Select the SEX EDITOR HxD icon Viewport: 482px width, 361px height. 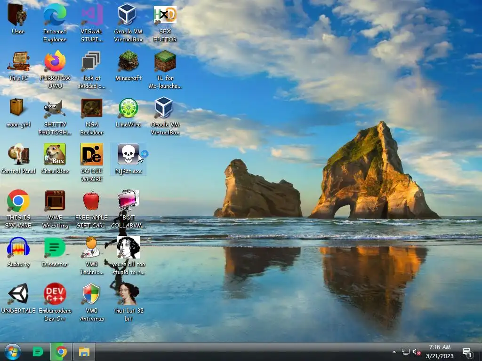click(165, 15)
